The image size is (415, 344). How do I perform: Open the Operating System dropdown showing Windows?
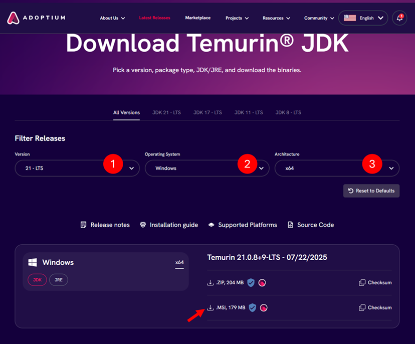point(207,168)
